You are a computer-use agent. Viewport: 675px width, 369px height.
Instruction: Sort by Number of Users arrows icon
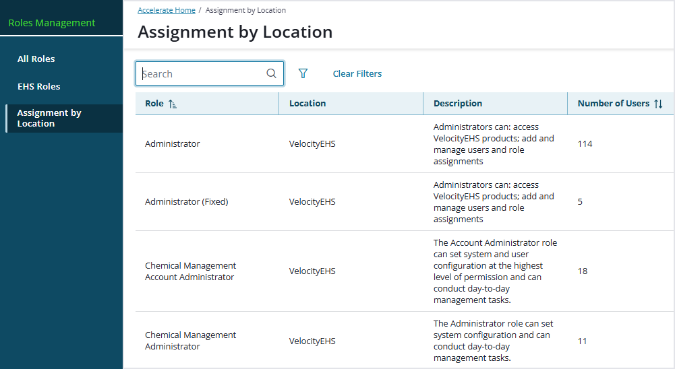(x=658, y=104)
